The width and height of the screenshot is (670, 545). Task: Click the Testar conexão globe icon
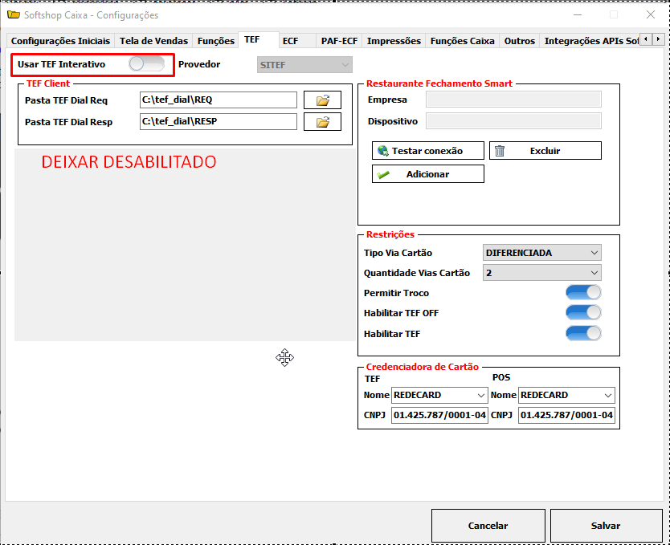(x=383, y=151)
